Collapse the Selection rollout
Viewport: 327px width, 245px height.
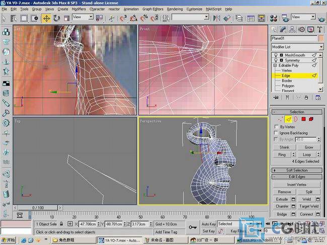[x=297, y=112]
